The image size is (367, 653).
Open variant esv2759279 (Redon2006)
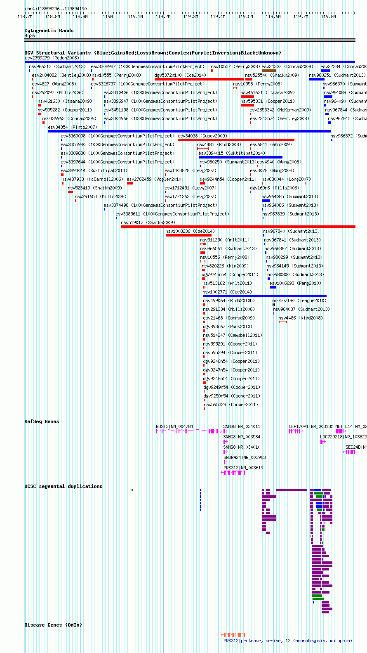(52, 58)
